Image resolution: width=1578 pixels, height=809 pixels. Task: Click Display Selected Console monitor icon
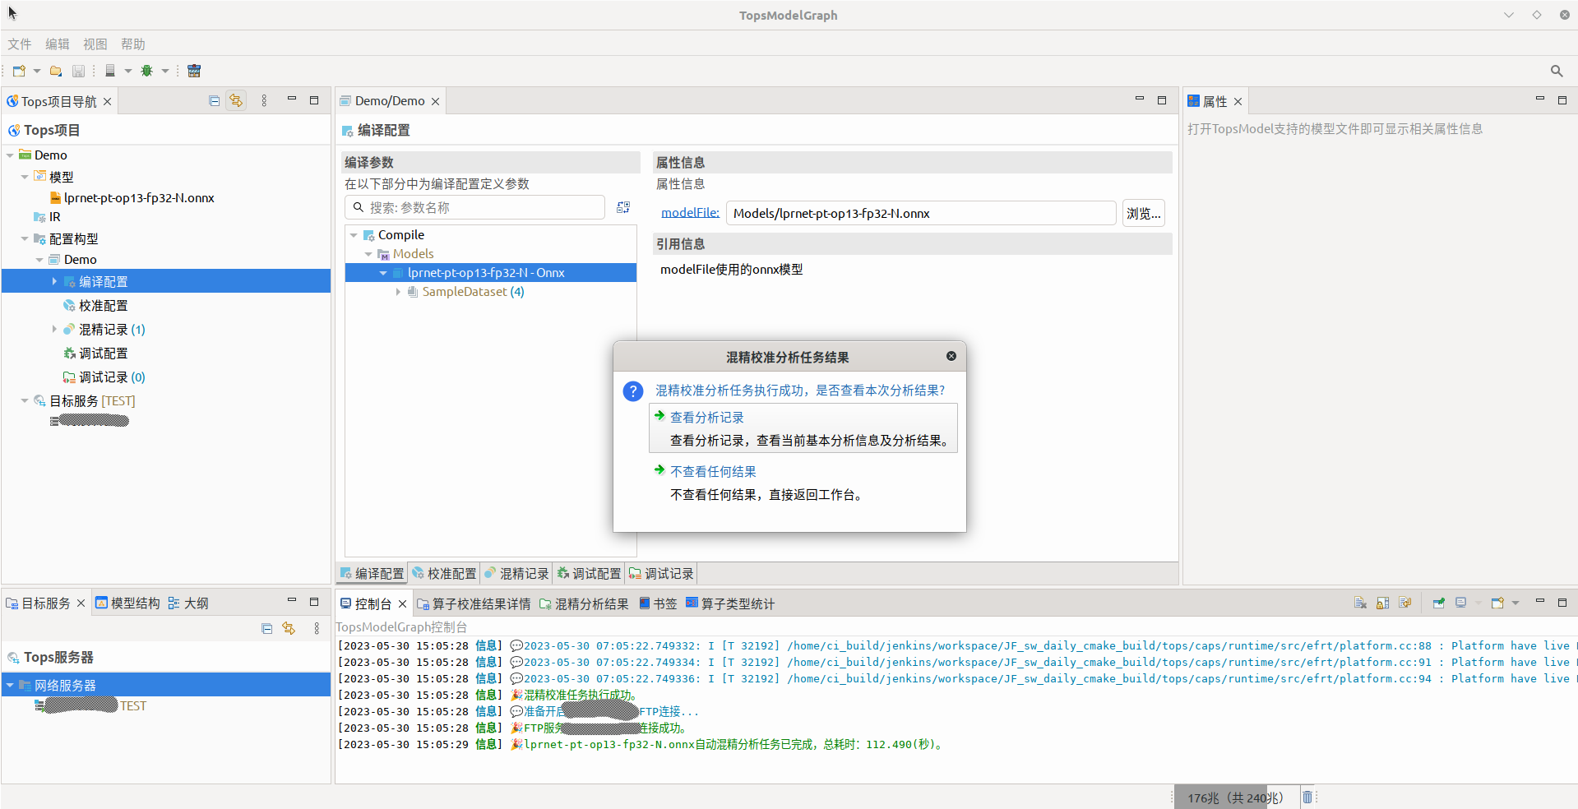click(1461, 603)
